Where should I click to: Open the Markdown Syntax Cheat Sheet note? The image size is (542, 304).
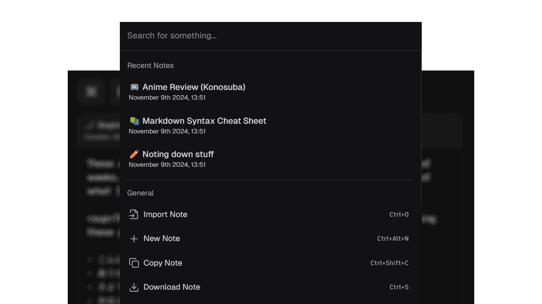[x=204, y=121]
